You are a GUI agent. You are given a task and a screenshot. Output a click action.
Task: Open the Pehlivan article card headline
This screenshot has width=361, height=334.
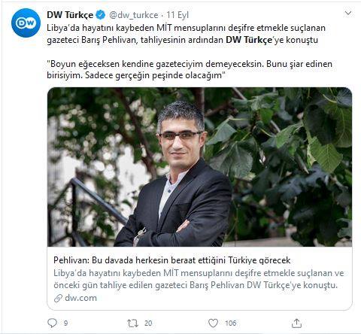pos(172,260)
